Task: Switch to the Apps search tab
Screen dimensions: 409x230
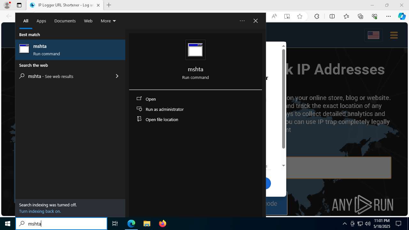Action: [x=41, y=21]
